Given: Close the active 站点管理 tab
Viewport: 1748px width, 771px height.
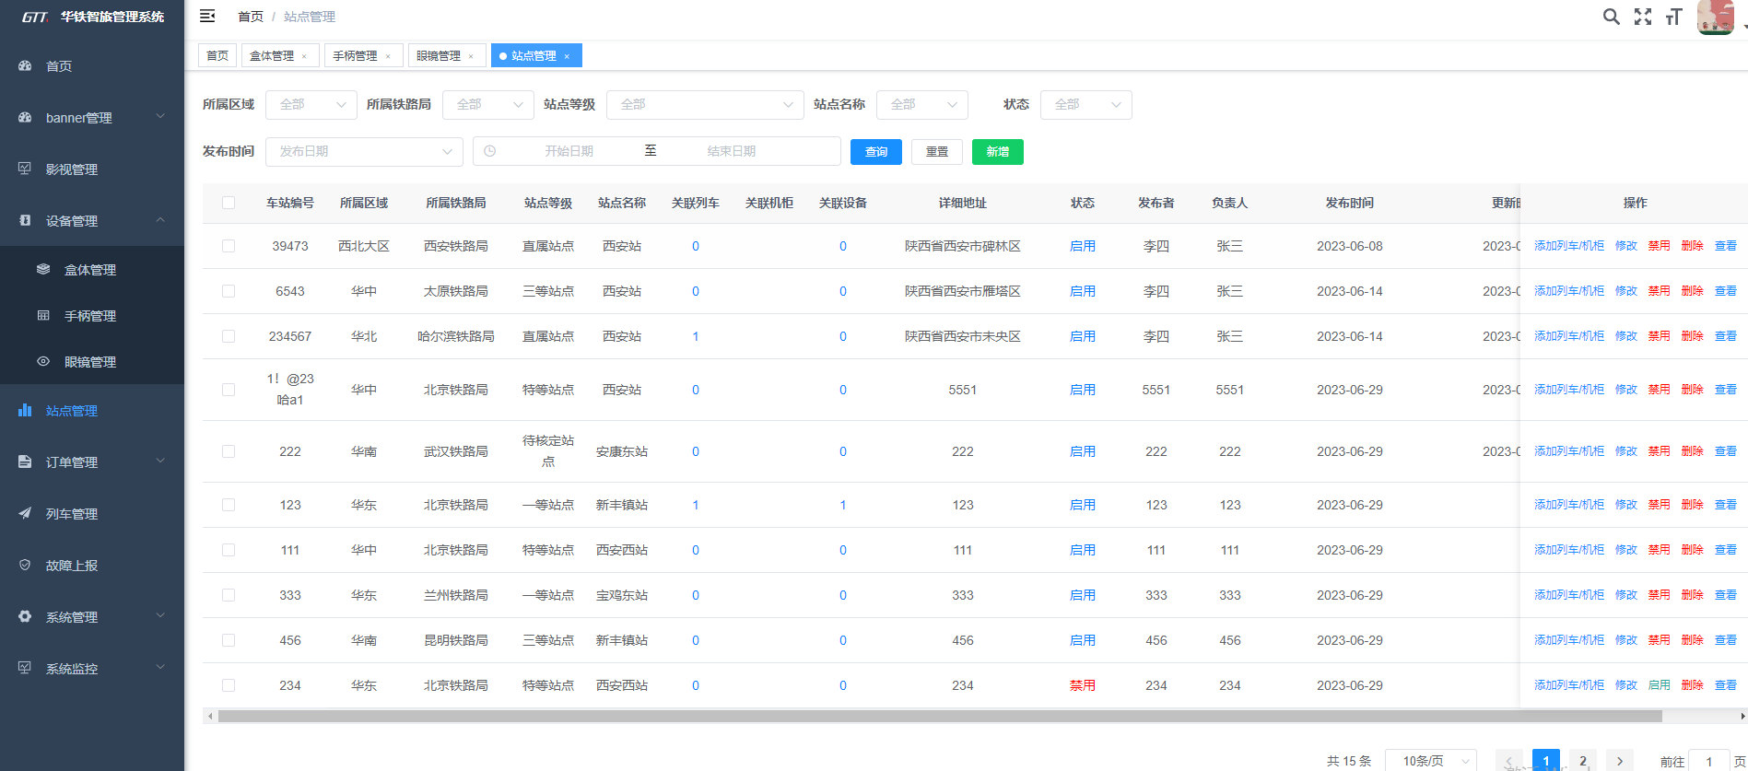Looking at the screenshot, I should [567, 56].
